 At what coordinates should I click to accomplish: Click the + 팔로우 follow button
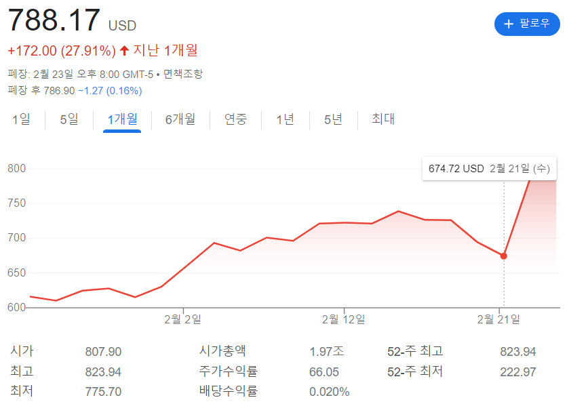click(527, 24)
